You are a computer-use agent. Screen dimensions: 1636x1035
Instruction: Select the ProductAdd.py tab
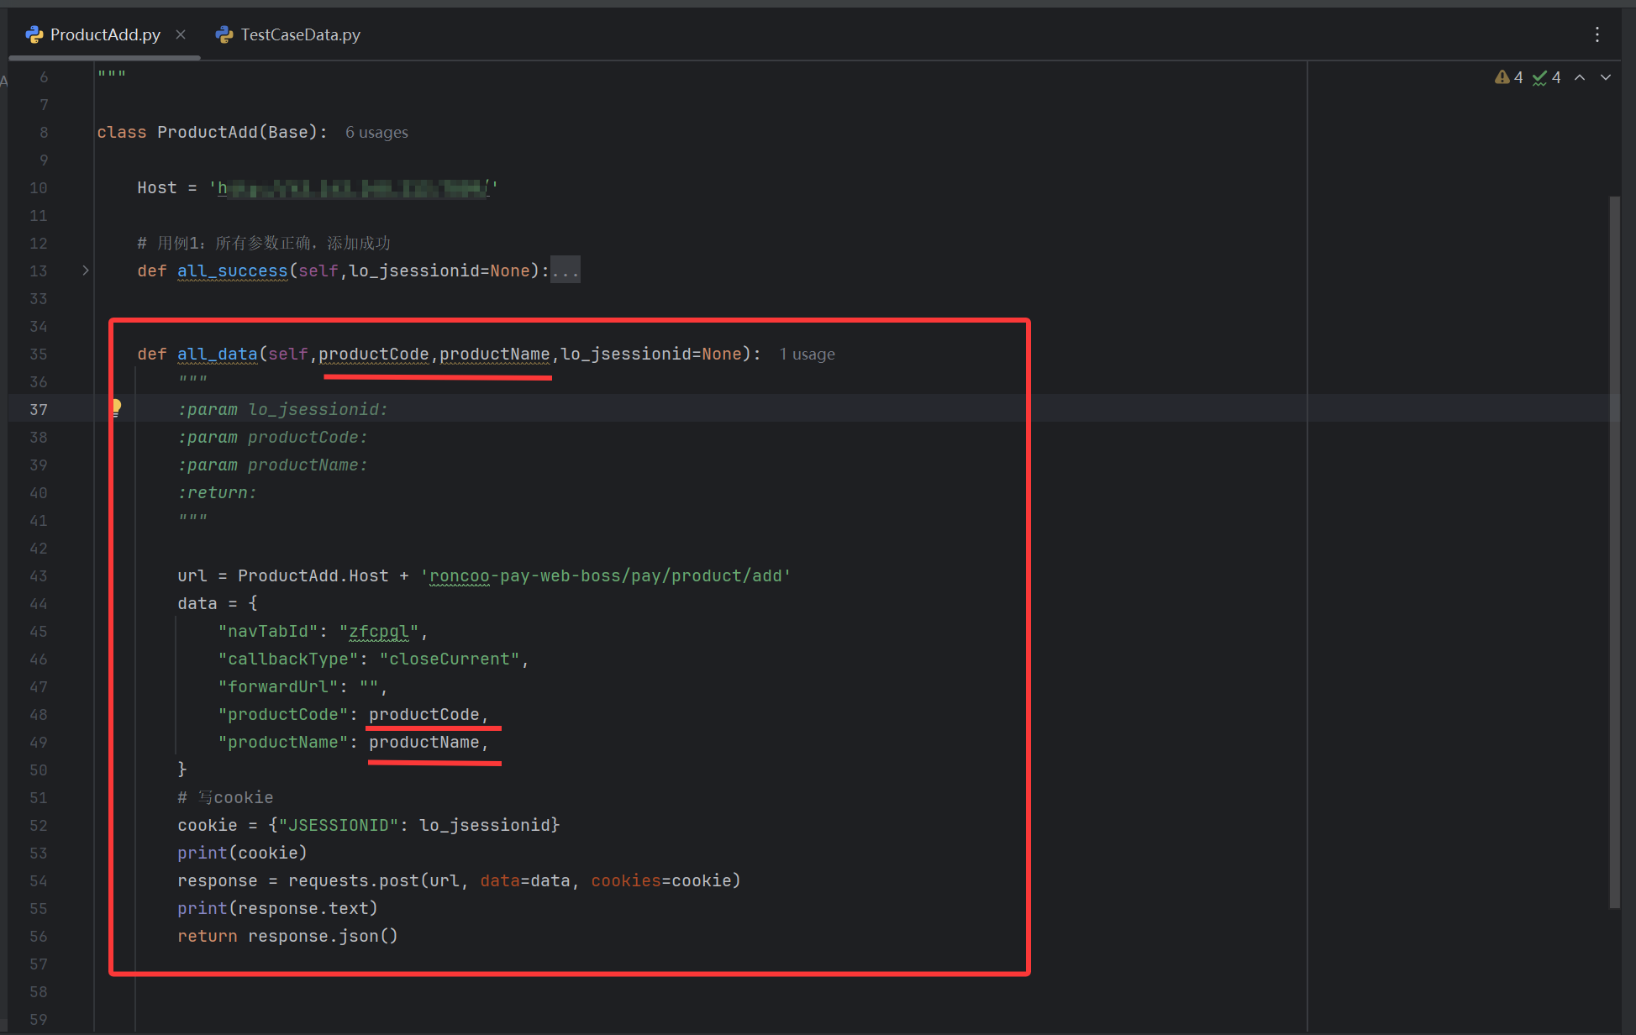[x=105, y=34]
